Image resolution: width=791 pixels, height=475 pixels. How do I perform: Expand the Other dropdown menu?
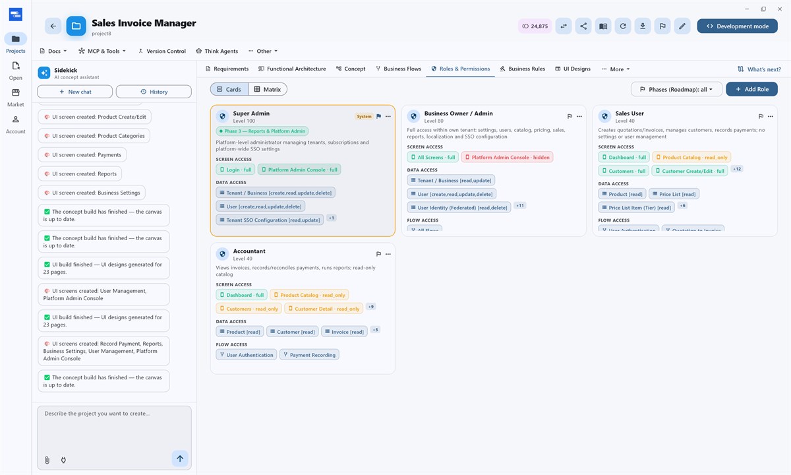tap(263, 51)
